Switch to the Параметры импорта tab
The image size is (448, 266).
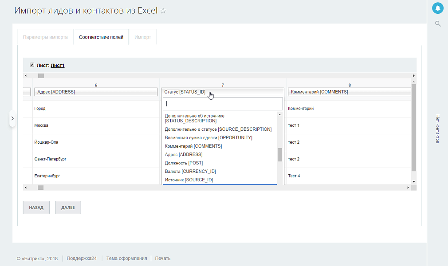point(45,37)
